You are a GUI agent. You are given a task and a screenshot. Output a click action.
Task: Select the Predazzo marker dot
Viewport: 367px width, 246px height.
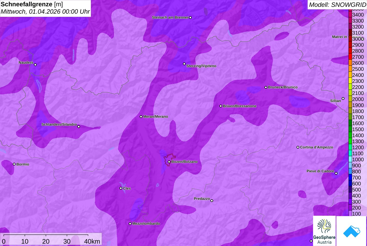[212, 201]
